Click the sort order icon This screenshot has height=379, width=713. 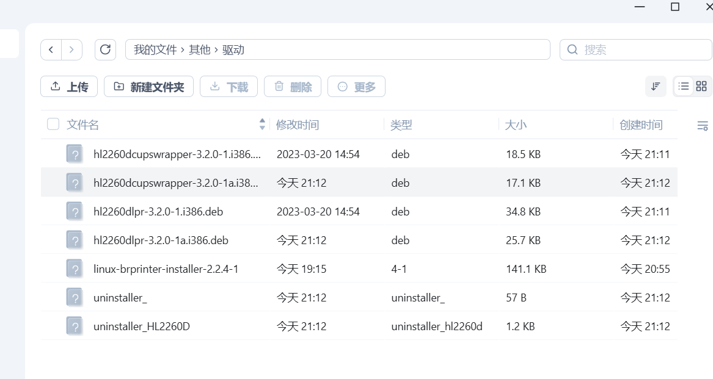[655, 86]
